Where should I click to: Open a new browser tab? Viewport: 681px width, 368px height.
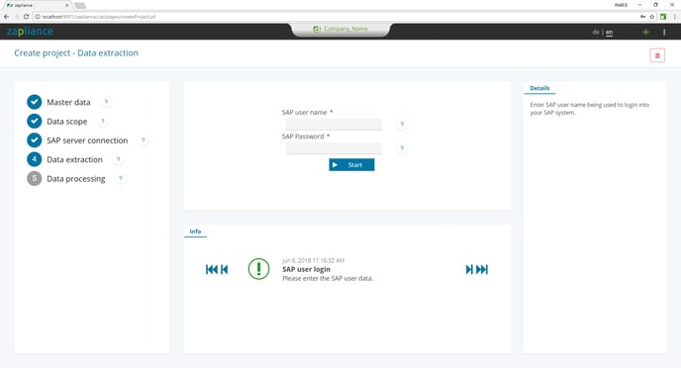point(80,6)
